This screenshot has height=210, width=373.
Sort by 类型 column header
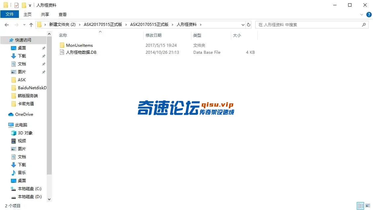point(197,35)
